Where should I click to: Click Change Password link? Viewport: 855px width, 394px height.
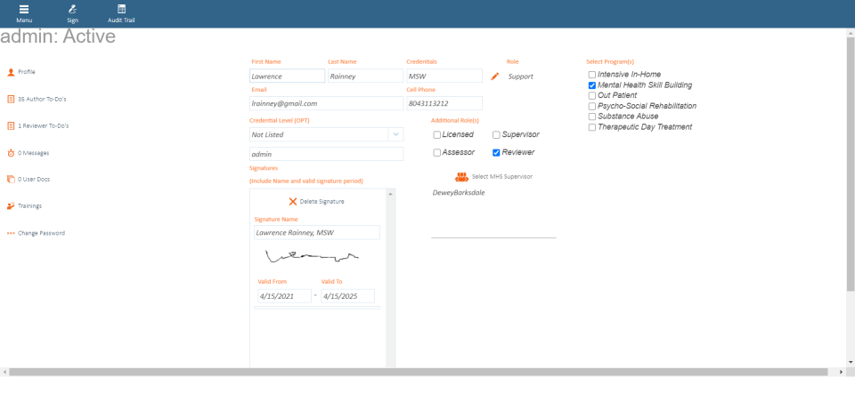click(x=41, y=233)
